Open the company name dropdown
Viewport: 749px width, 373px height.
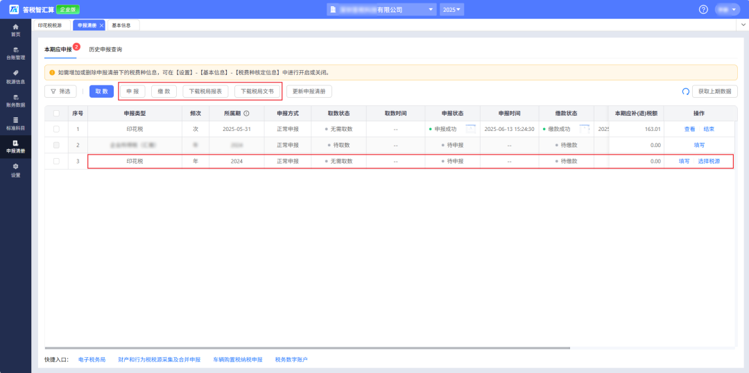pos(381,10)
